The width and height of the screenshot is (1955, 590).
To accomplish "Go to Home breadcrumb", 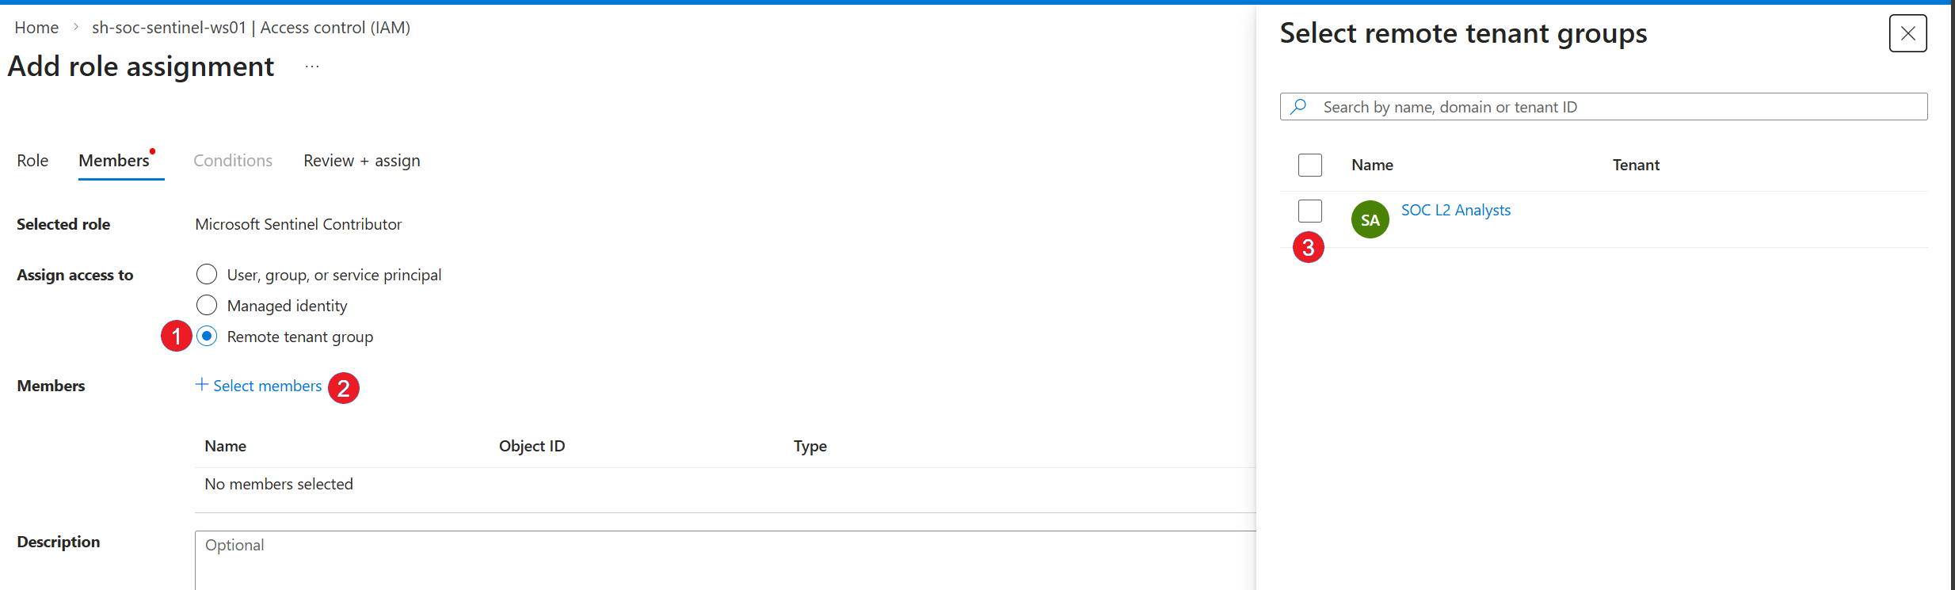I will coord(36,28).
